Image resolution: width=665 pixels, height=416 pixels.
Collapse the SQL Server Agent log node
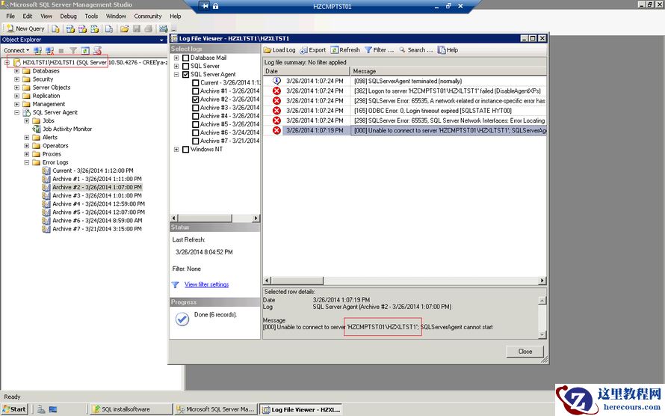pyautogui.click(x=176, y=74)
